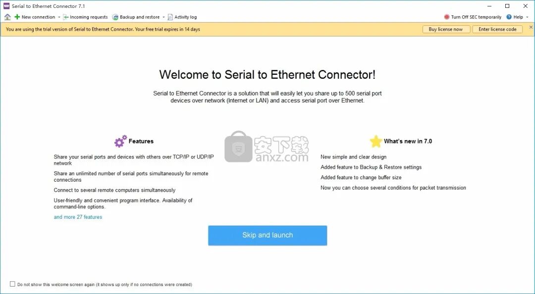The width and height of the screenshot is (535, 294).
Task: Click the Buy license now button
Action: point(446,29)
